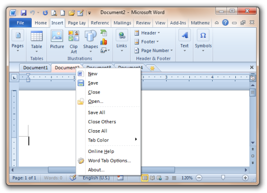The height and width of the screenshot is (193, 267).
Task: Select Close Others in context menu
Action: tap(108, 122)
